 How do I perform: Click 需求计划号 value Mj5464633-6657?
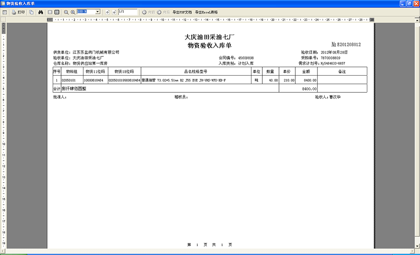point(333,64)
